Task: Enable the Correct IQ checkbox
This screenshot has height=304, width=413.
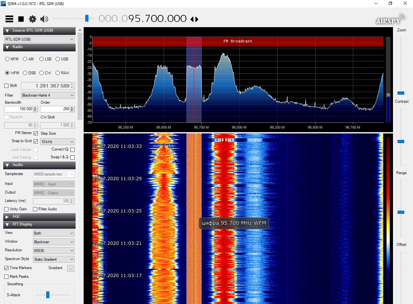Action: pos(72,150)
